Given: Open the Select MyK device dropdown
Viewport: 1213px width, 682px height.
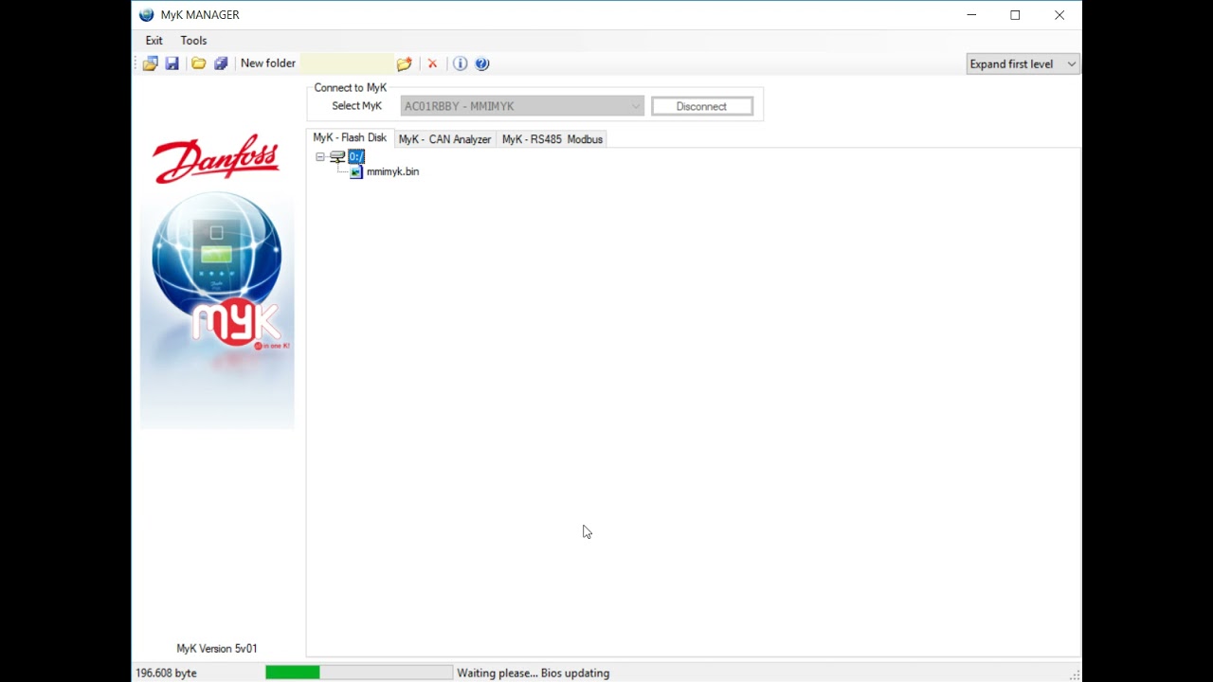Looking at the screenshot, I should click(522, 106).
